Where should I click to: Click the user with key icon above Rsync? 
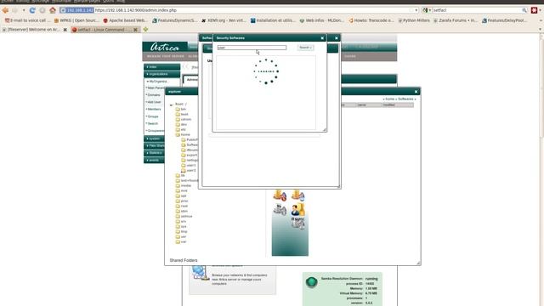tap(297, 210)
